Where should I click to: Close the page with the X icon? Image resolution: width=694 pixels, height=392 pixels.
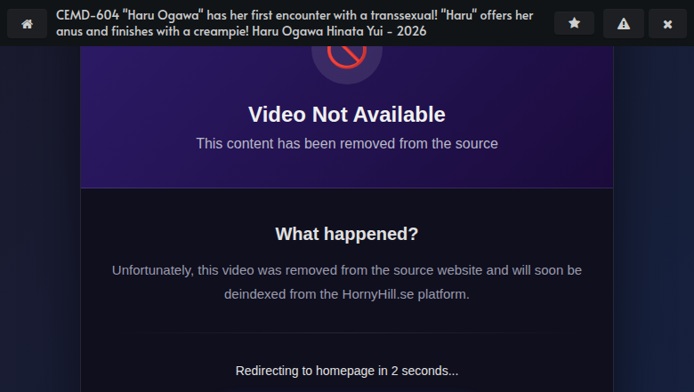(x=667, y=23)
